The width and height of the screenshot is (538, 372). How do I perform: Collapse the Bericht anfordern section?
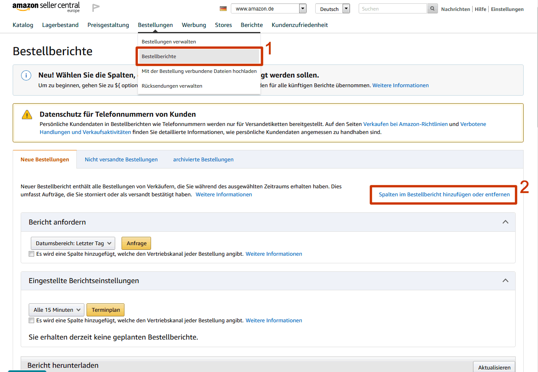tap(505, 222)
